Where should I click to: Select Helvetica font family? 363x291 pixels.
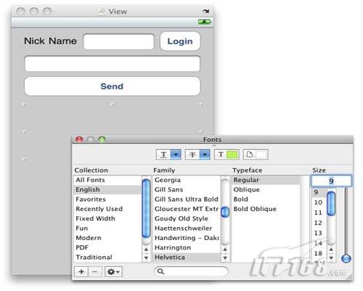point(187,258)
